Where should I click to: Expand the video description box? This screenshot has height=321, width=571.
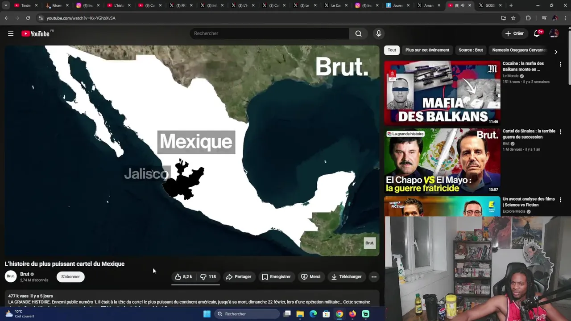coord(192,299)
